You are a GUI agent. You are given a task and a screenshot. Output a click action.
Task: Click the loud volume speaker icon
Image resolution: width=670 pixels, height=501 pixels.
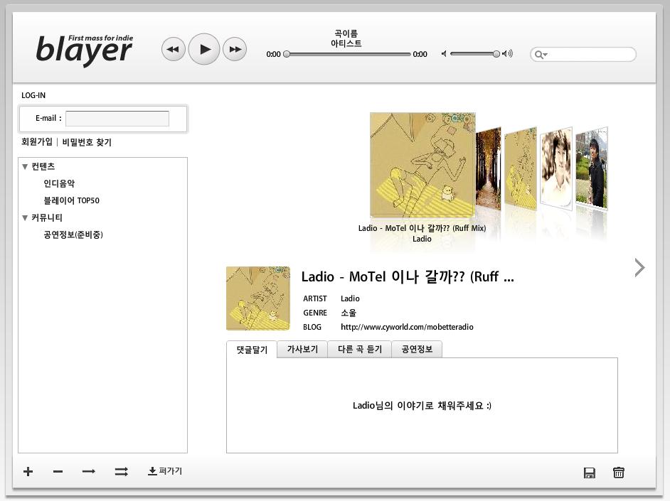507,53
